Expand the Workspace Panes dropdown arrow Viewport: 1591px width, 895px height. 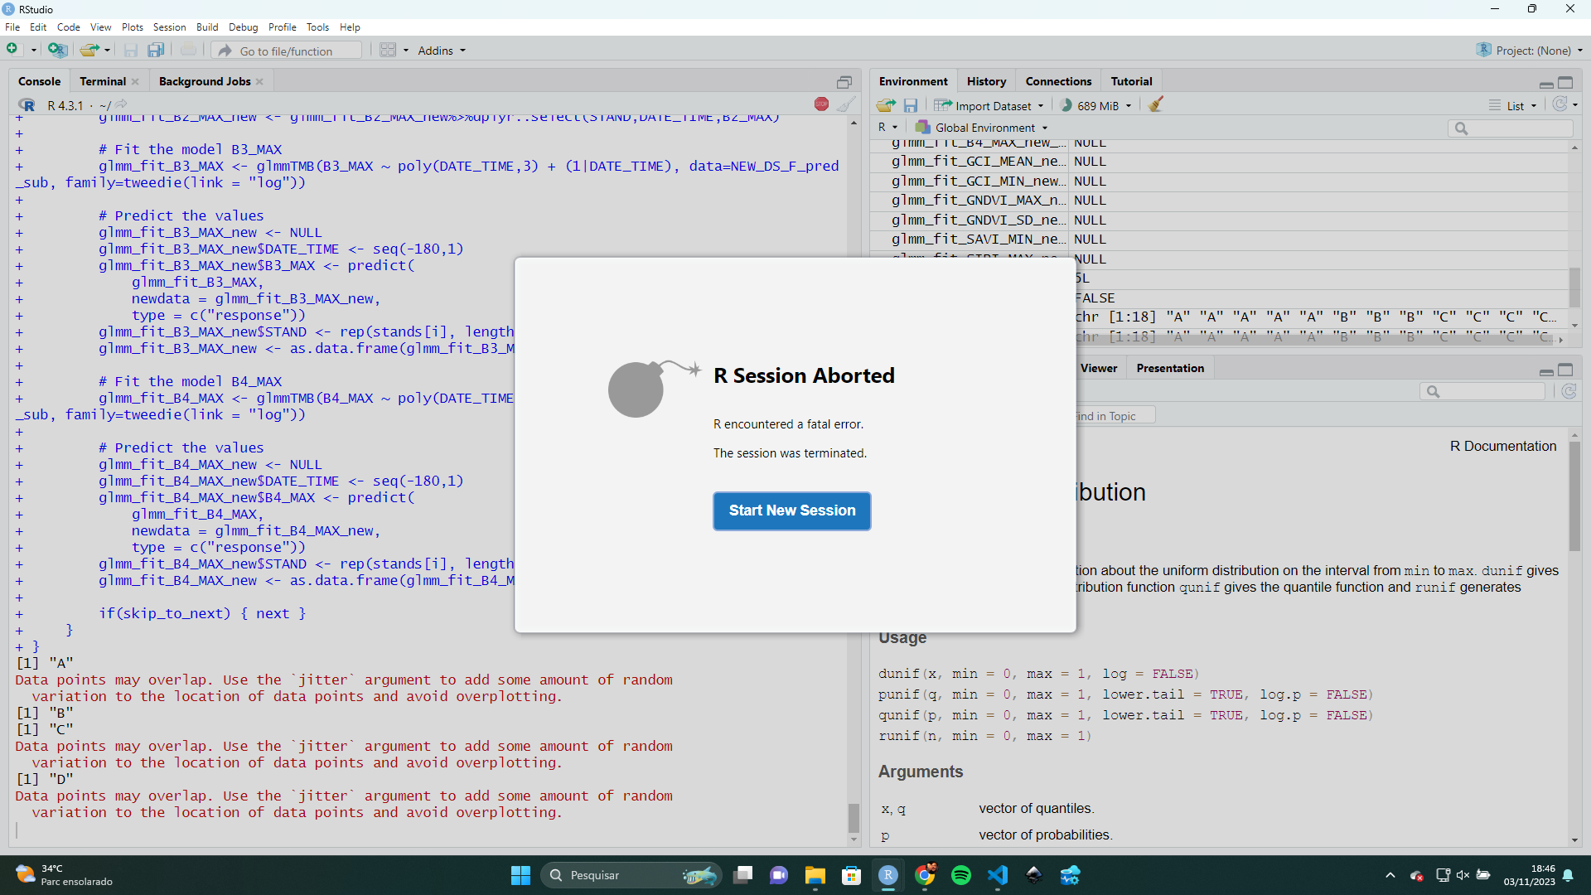pyautogui.click(x=405, y=51)
